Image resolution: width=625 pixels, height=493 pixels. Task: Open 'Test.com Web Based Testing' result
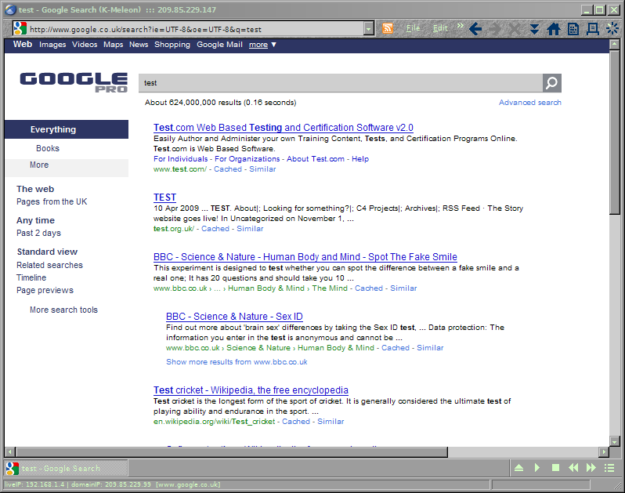click(x=284, y=128)
